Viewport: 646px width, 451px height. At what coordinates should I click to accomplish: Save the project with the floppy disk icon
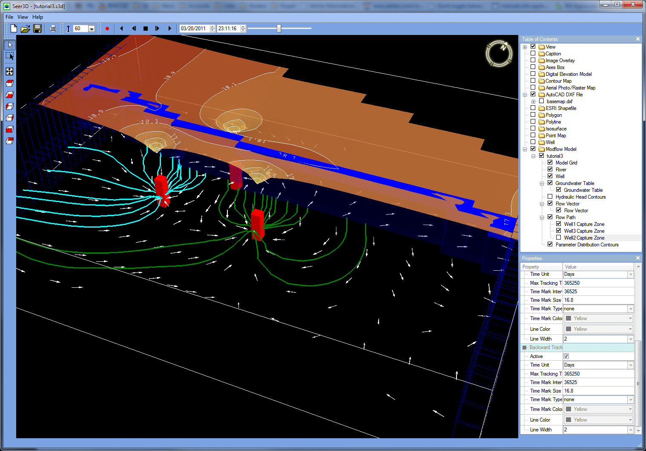click(x=37, y=29)
